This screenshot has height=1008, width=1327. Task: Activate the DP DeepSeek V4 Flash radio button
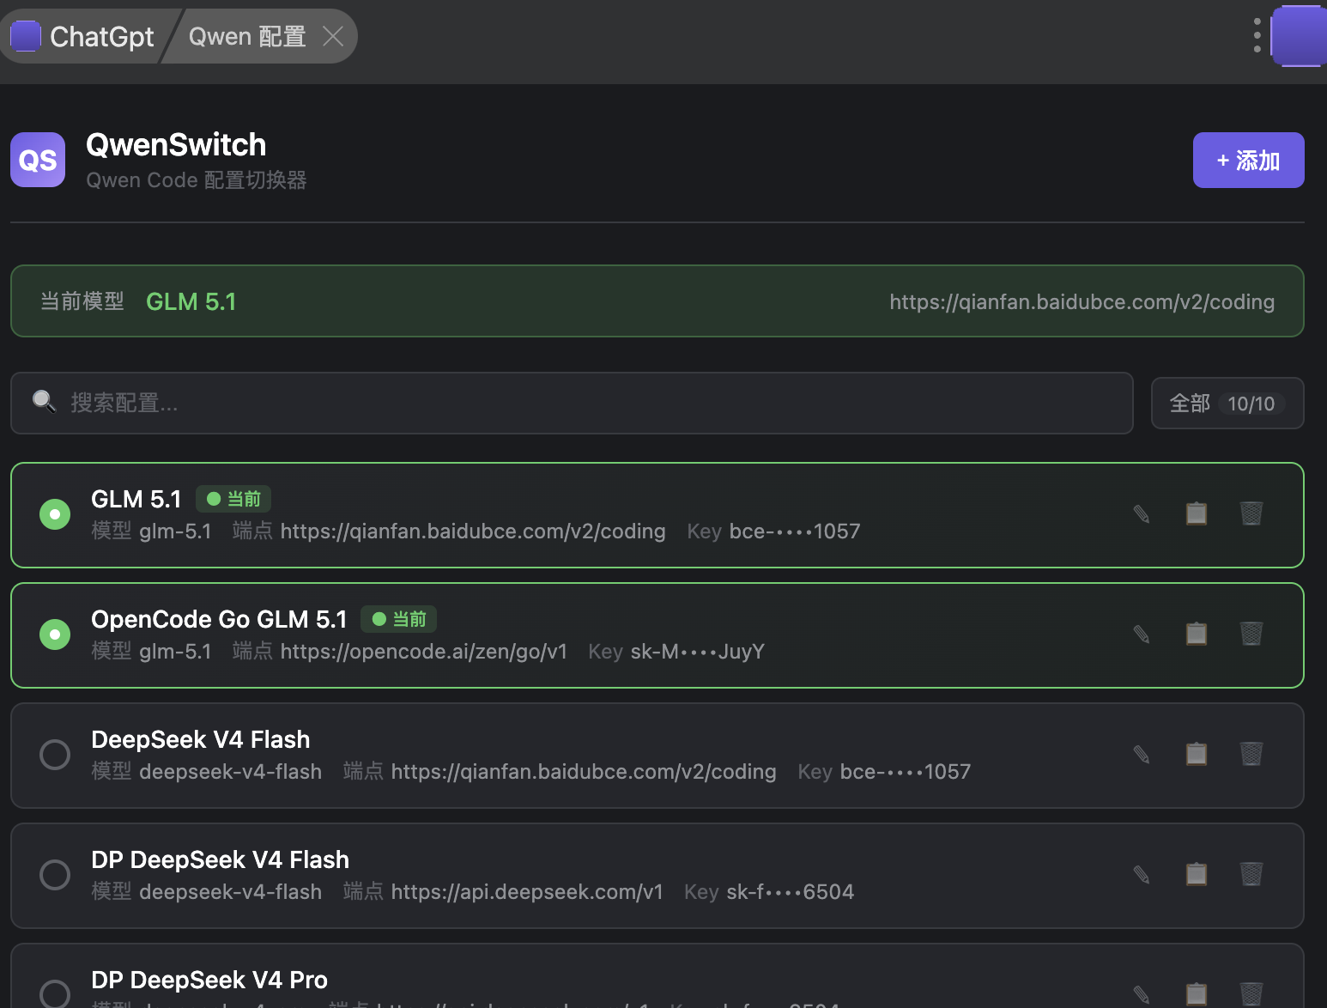[55, 875]
